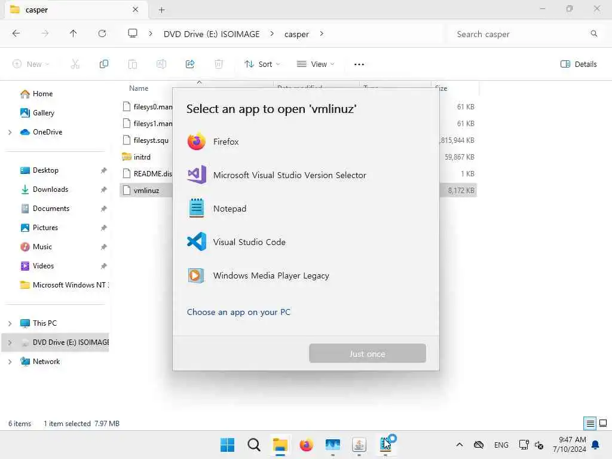Open a new tab with plus button

[161, 10]
